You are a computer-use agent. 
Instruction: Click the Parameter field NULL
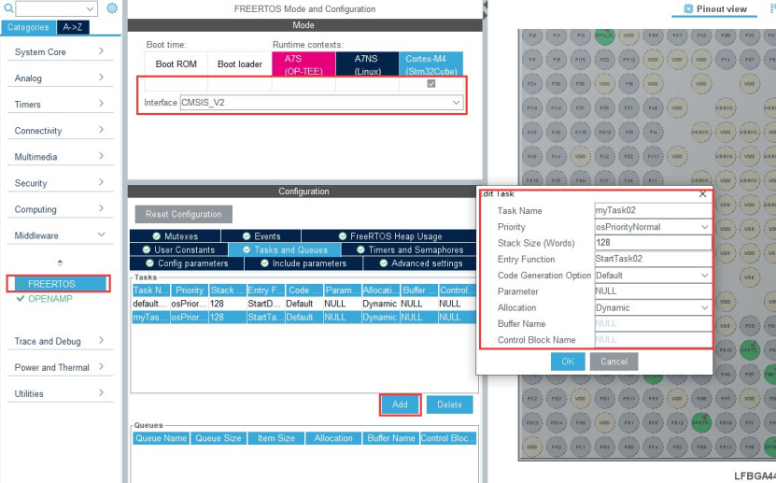[x=653, y=291]
